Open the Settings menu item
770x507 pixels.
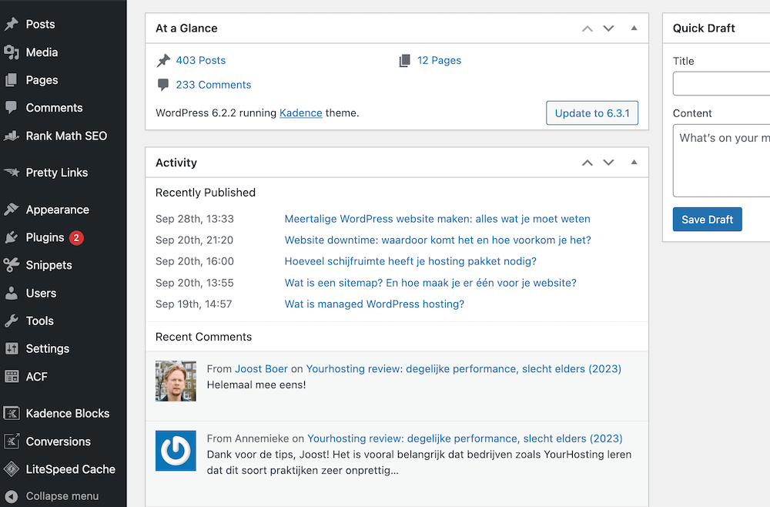tap(47, 348)
